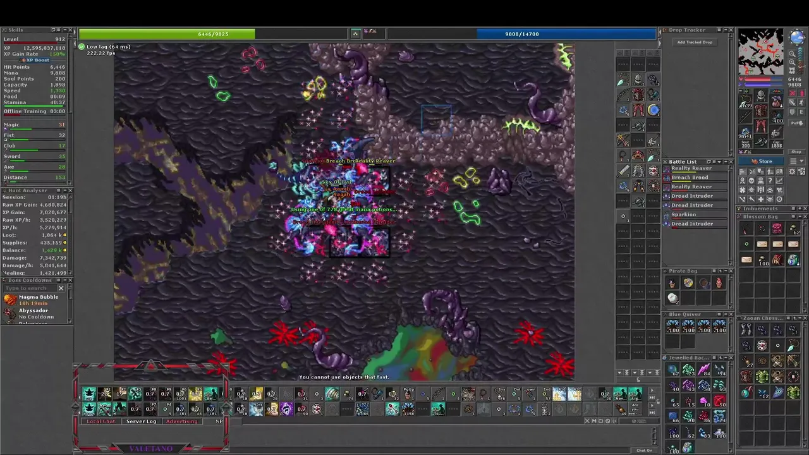The width and height of the screenshot is (809, 455).
Task: Click the Add Tracked Drop button
Action: tap(695, 42)
